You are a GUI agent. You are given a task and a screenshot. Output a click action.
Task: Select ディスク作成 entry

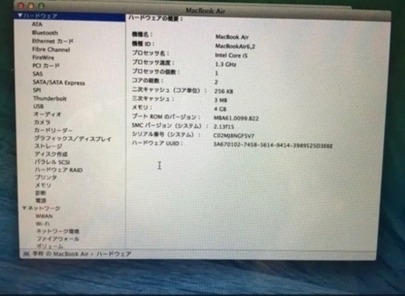click(x=51, y=154)
